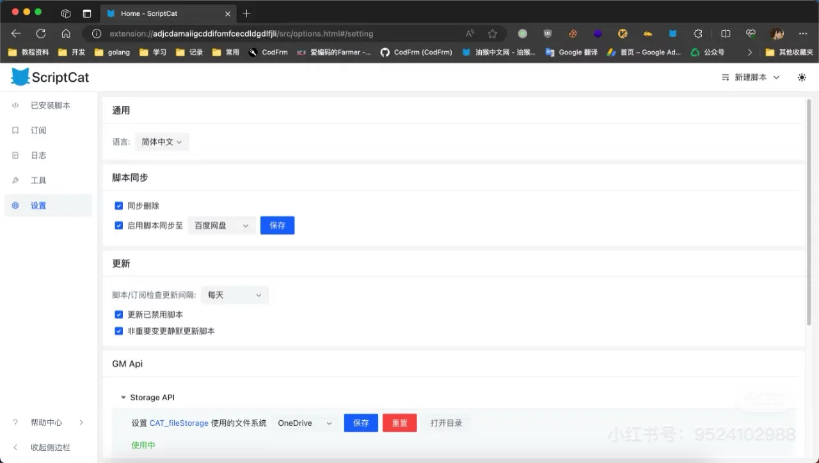The height and width of the screenshot is (463, 819).
Task: Open the ScriptCat extension icon in toolbar
Action: (x=672, y=33)
